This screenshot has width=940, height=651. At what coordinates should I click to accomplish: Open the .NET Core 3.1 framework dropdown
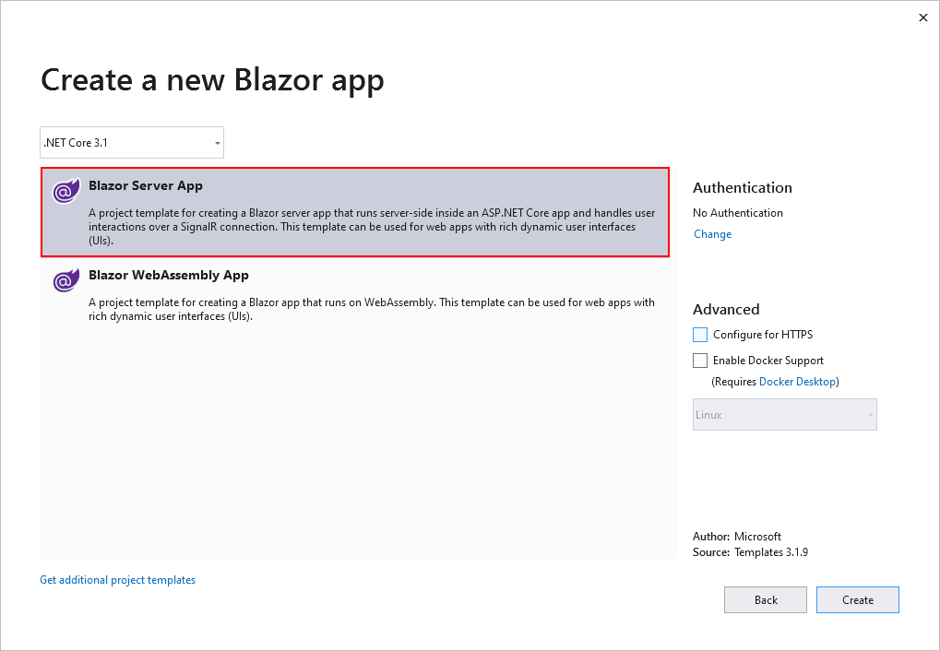click(x=132, y=143)
